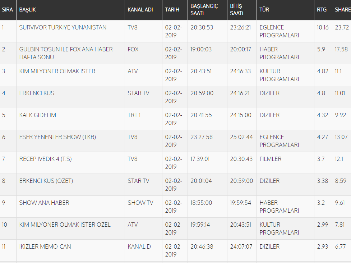Click the KANAL D channel cell

(139, 246)
